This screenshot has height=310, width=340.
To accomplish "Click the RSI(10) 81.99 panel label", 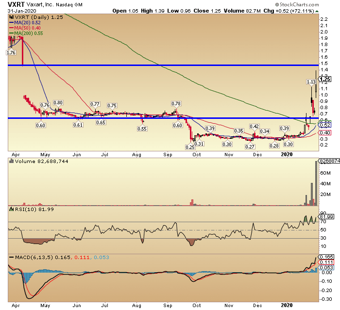I will [34, 209].
